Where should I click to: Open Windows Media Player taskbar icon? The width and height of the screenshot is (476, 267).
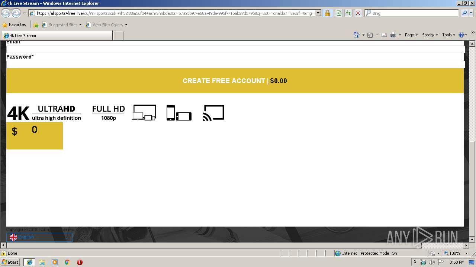click(x=55, y=262)
